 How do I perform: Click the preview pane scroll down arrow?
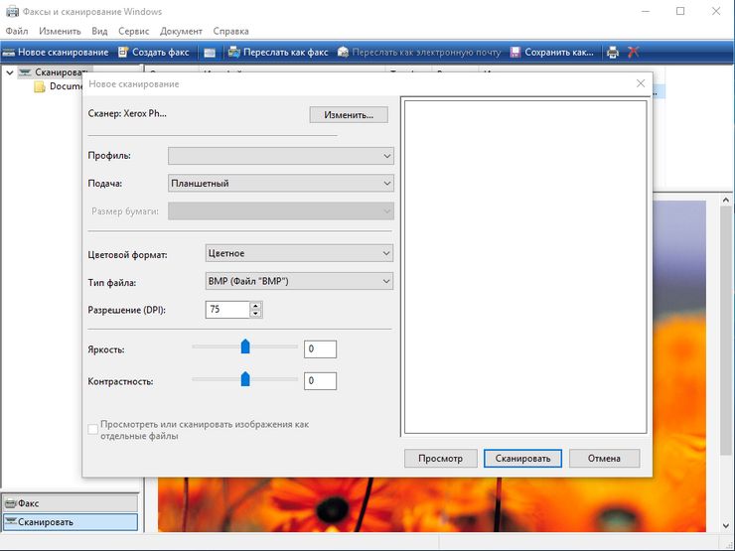(726, 526)
